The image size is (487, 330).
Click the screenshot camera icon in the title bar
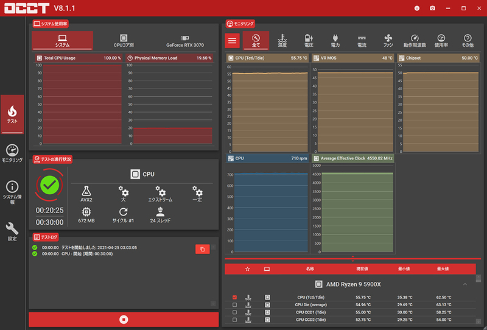tap(432, 8)
